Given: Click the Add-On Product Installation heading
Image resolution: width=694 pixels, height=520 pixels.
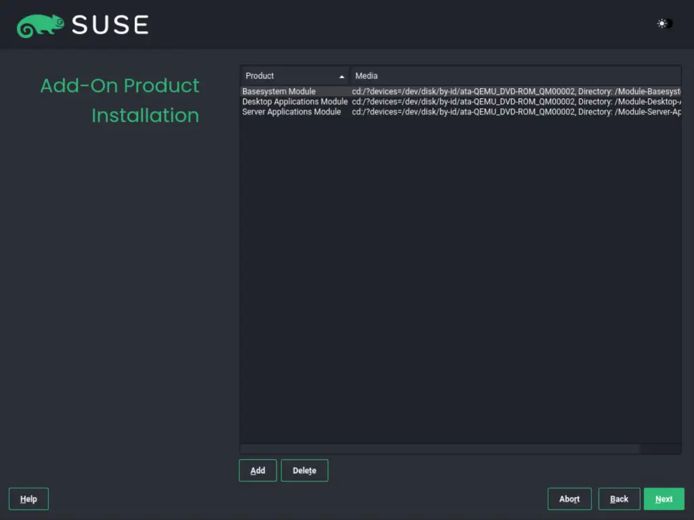Looking at the screenshot, I should pos(119,100).
